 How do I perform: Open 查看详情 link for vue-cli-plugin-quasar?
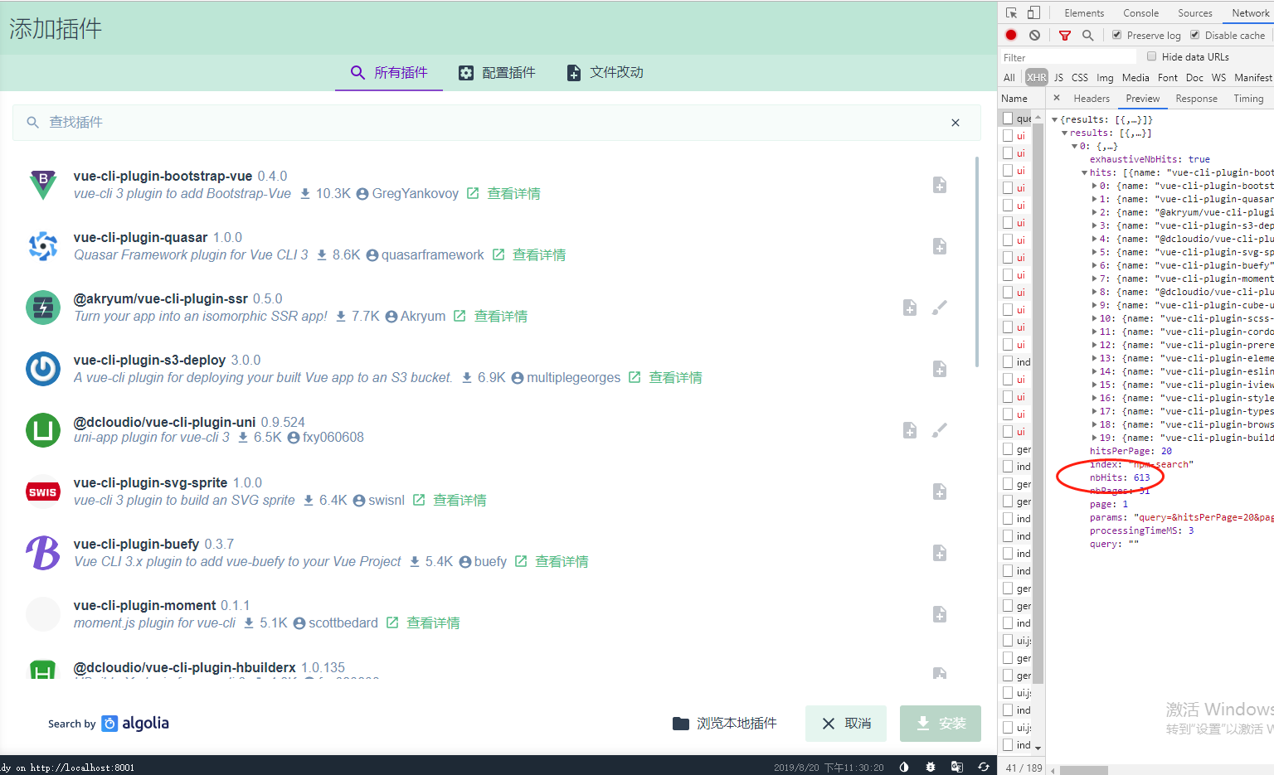point(539,254)
